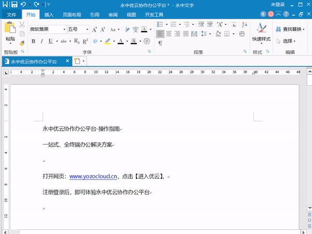Increase font size with grow font icon
312x234 pixels.
[95, 30]
